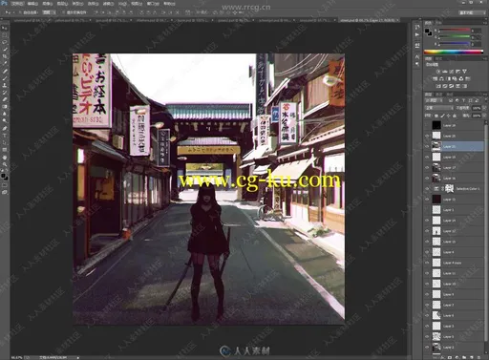Add a layer mask from Layers panel footer

(x=450, y=357)
